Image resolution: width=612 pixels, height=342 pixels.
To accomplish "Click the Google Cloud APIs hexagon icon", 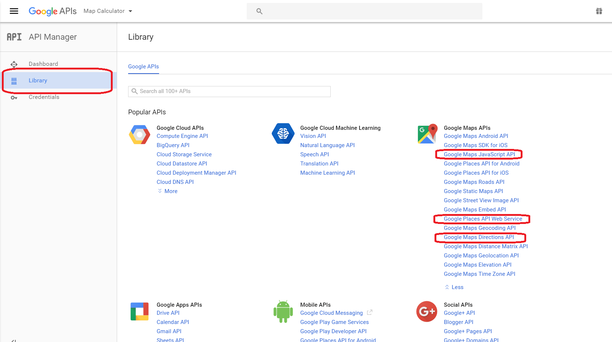I will point(140,135).
